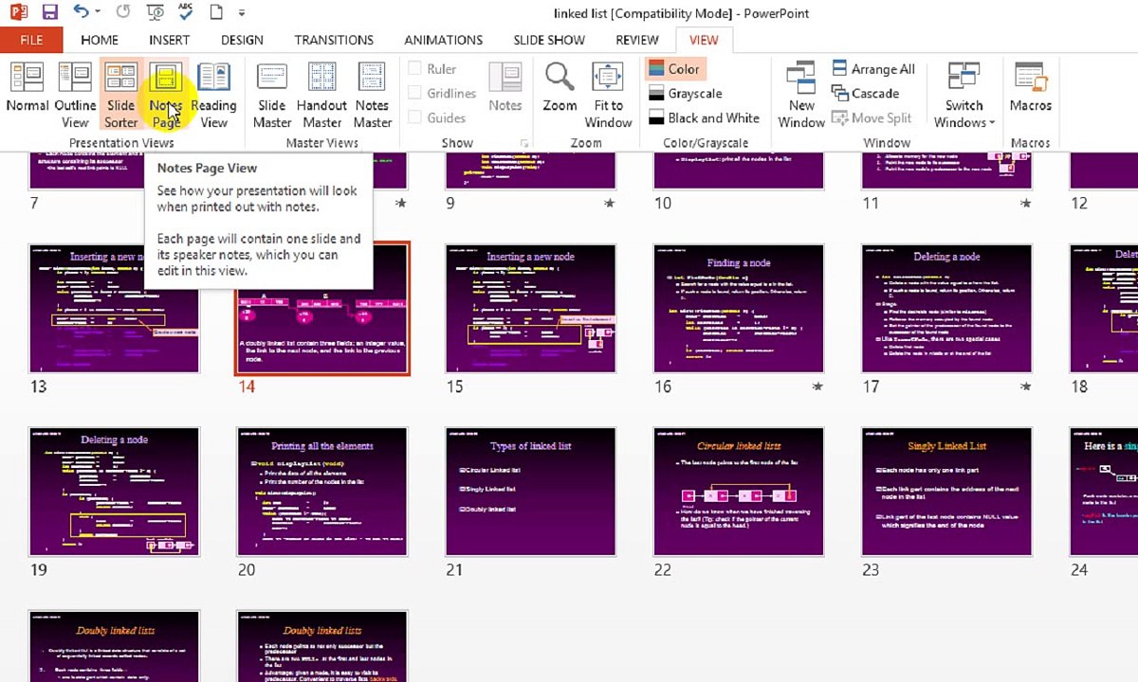Switch to the SLIDE SHOW tab
This screenshot has width=1138, height=682.
click(551, 40)
